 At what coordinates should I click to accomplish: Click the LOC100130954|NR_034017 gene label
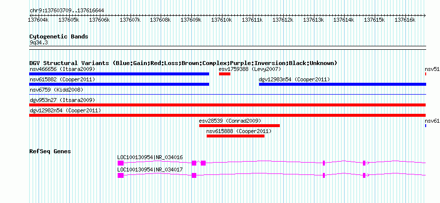coord(150,169)
